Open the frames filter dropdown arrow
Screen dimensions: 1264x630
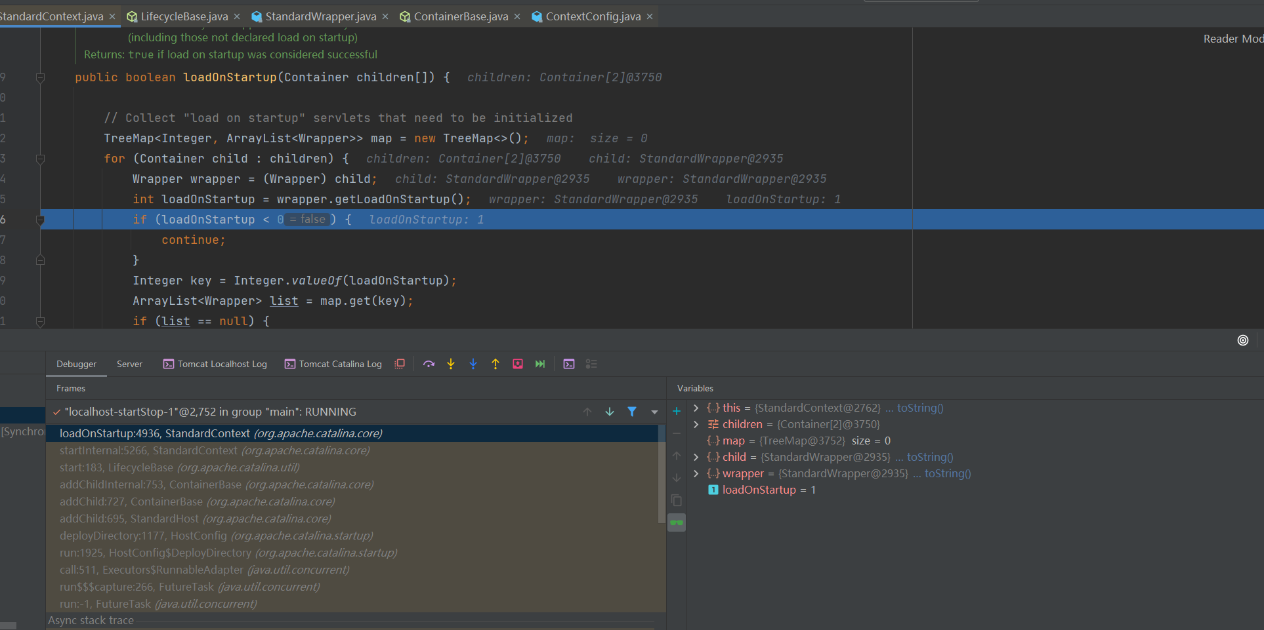pos(654,412)
